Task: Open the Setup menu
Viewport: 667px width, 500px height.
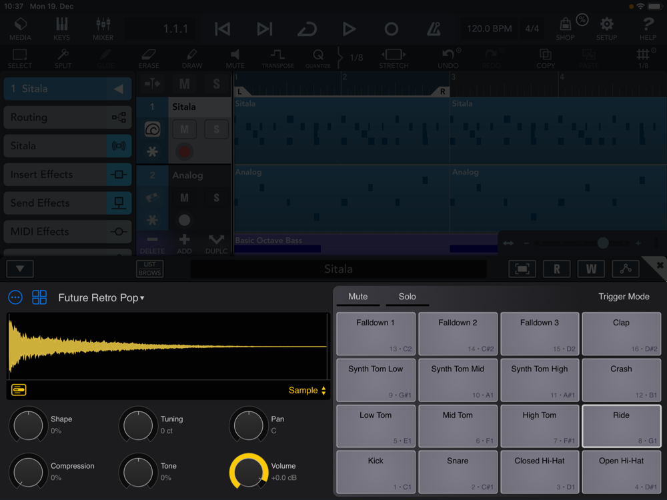Action: click(606, 29)
